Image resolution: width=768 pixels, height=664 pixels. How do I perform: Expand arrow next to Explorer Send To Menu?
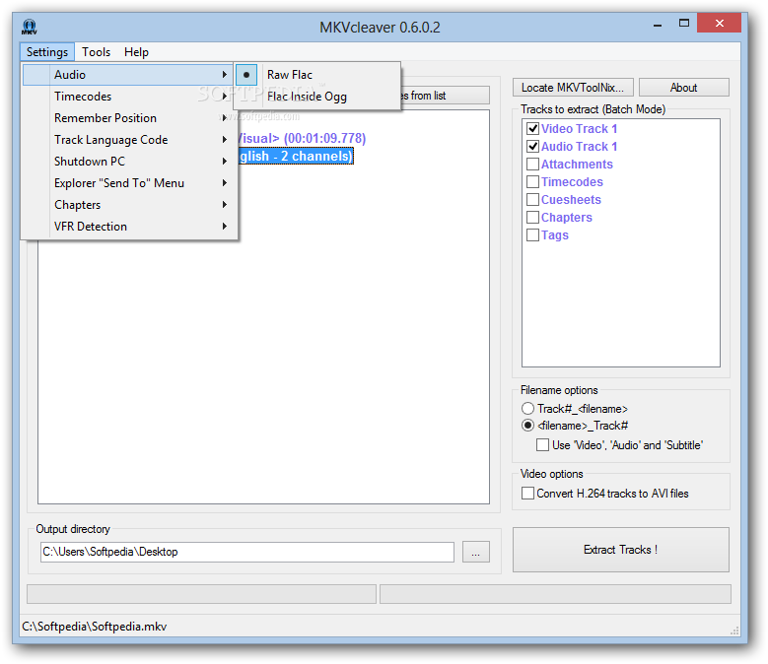pos(225,183)
